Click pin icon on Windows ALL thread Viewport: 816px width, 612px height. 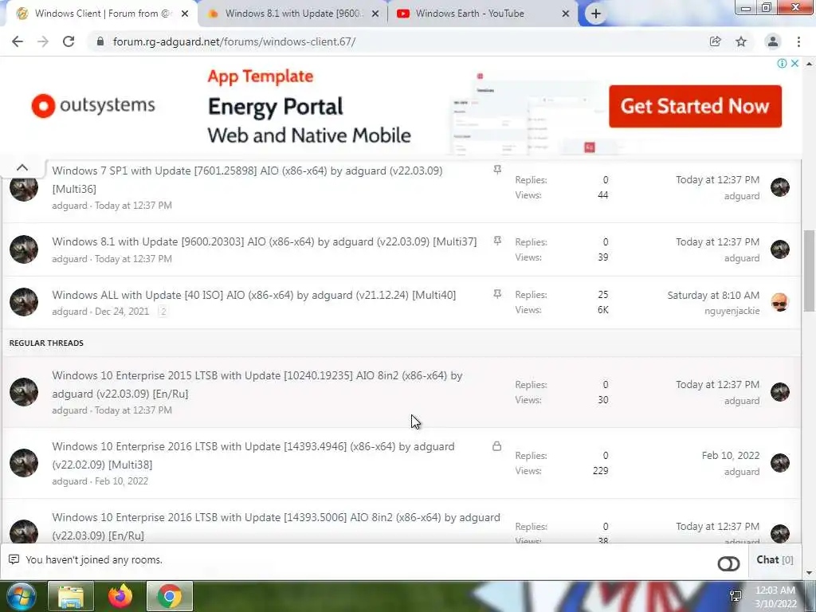coord(497,294)
